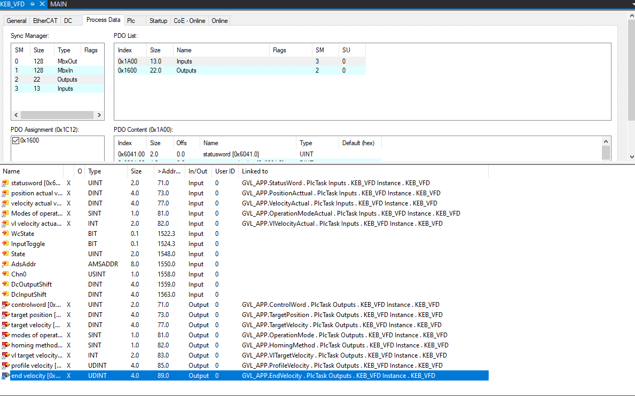The width and height of the screenshot is (635, 396).
Task: Sort variable list by In/Out column
Action: (199, 171)
